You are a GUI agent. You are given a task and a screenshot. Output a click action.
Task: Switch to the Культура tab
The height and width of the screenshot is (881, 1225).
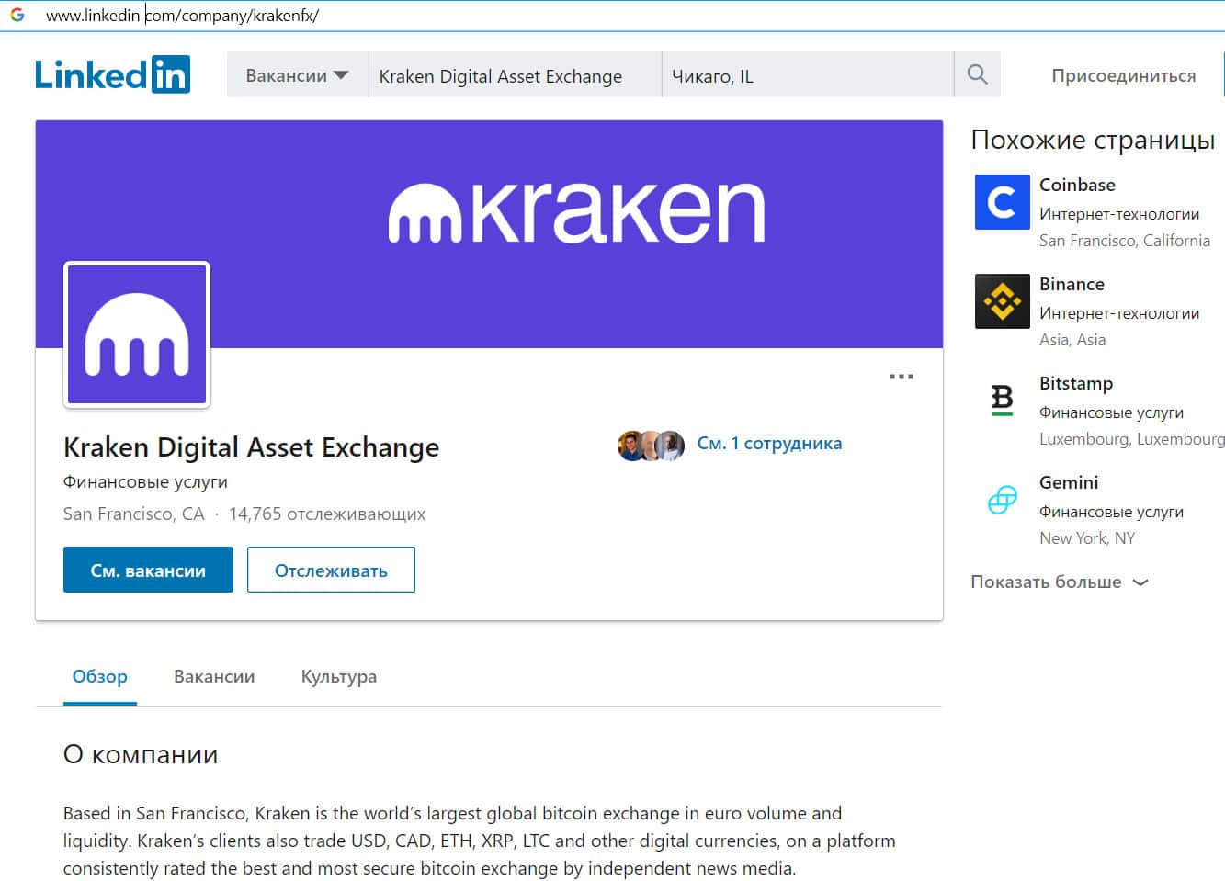click(x=339, y=677)
